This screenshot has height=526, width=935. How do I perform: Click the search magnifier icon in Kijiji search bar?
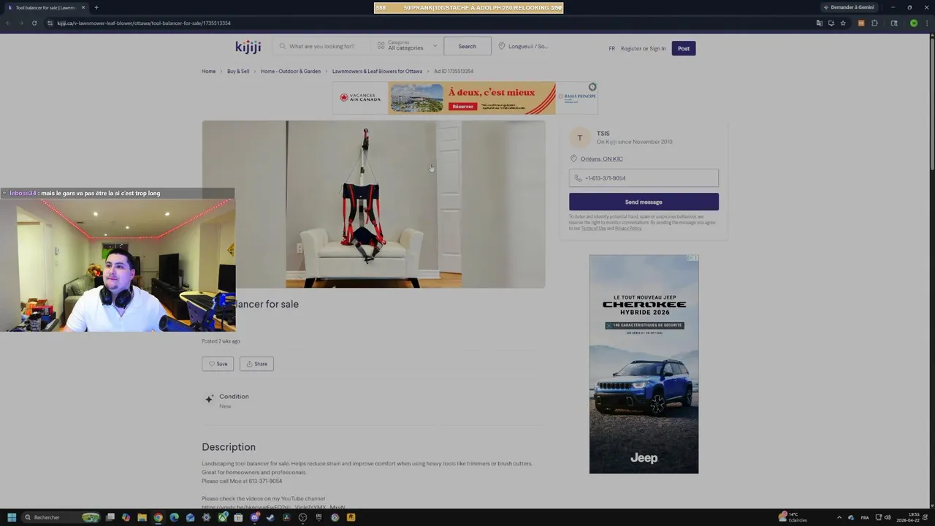(283, 46)
